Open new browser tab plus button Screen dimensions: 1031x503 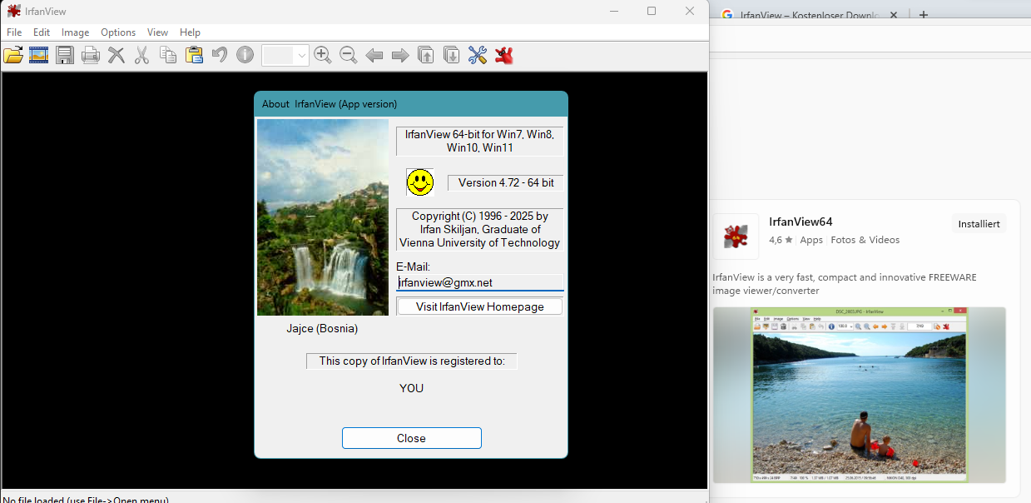point(924,15)
